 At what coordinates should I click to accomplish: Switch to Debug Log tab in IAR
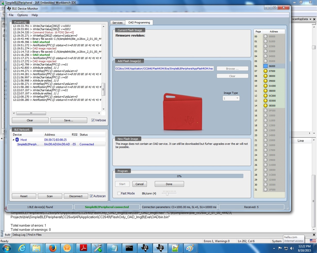(x=19, y=235)
